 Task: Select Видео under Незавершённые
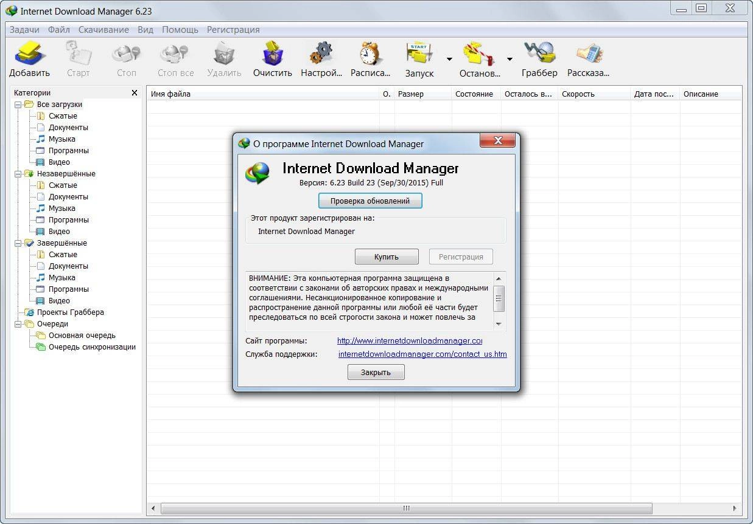tap(59, 232)
